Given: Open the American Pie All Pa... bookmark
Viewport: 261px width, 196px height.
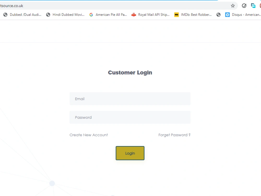Looking at the screenshot, I should [x=108, y=15].
